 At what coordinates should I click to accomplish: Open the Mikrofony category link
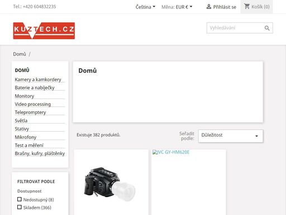coord(26,137)
